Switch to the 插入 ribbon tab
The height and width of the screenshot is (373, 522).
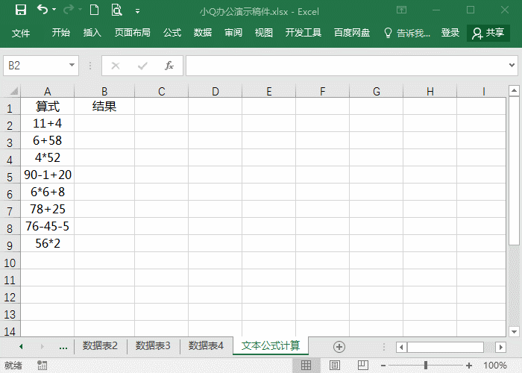(92, 33)
